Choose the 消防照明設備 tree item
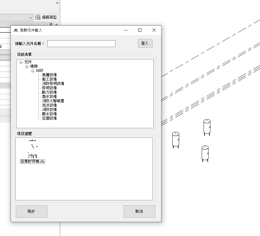Image resolution: width=260 pixels, height=236 pixels. (53, 84)
